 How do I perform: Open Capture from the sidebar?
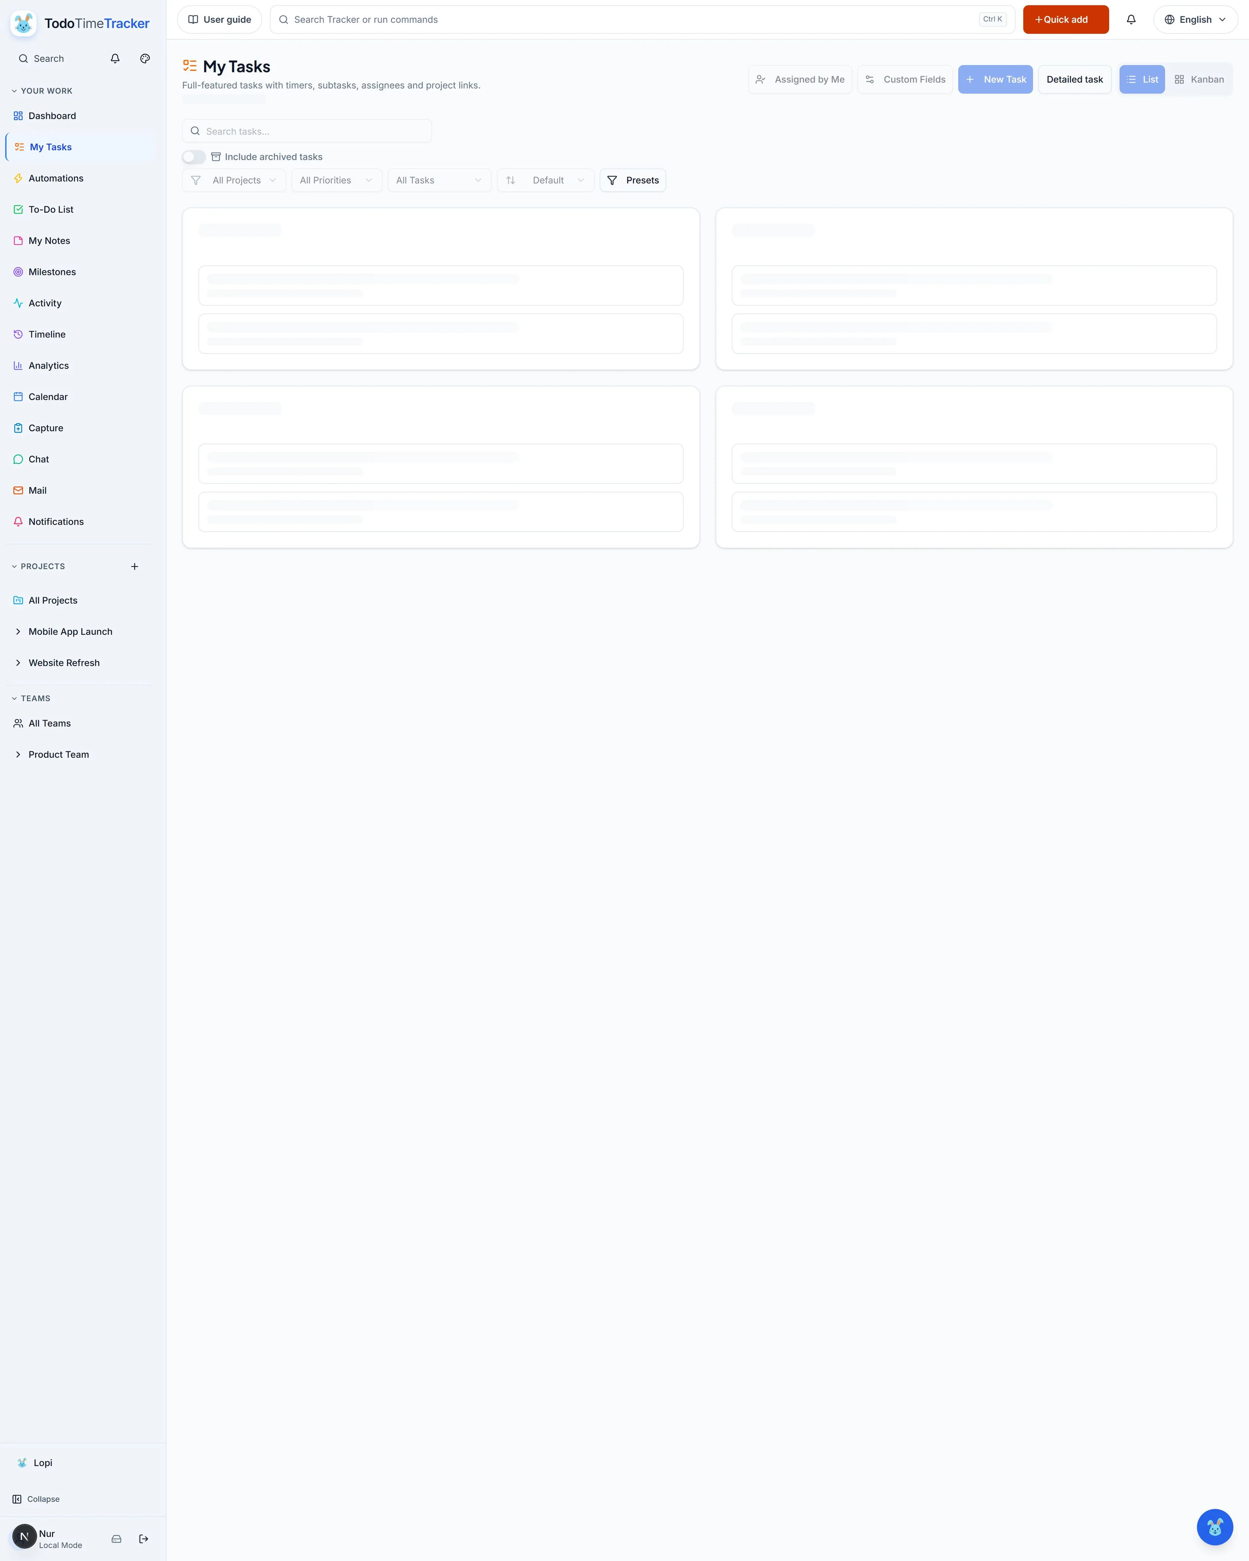80,428
